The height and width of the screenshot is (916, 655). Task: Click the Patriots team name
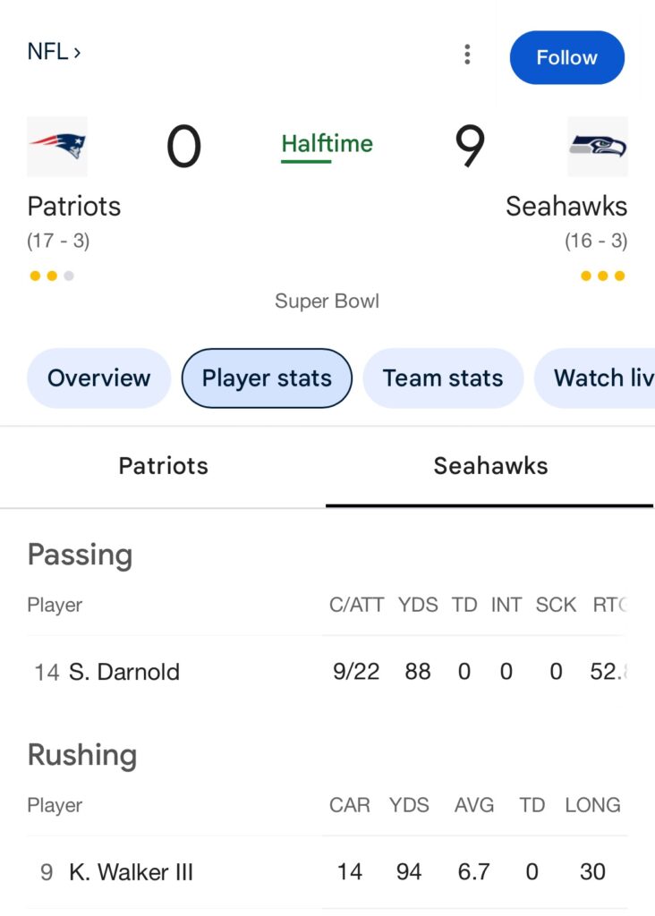(x=74, y=207)
